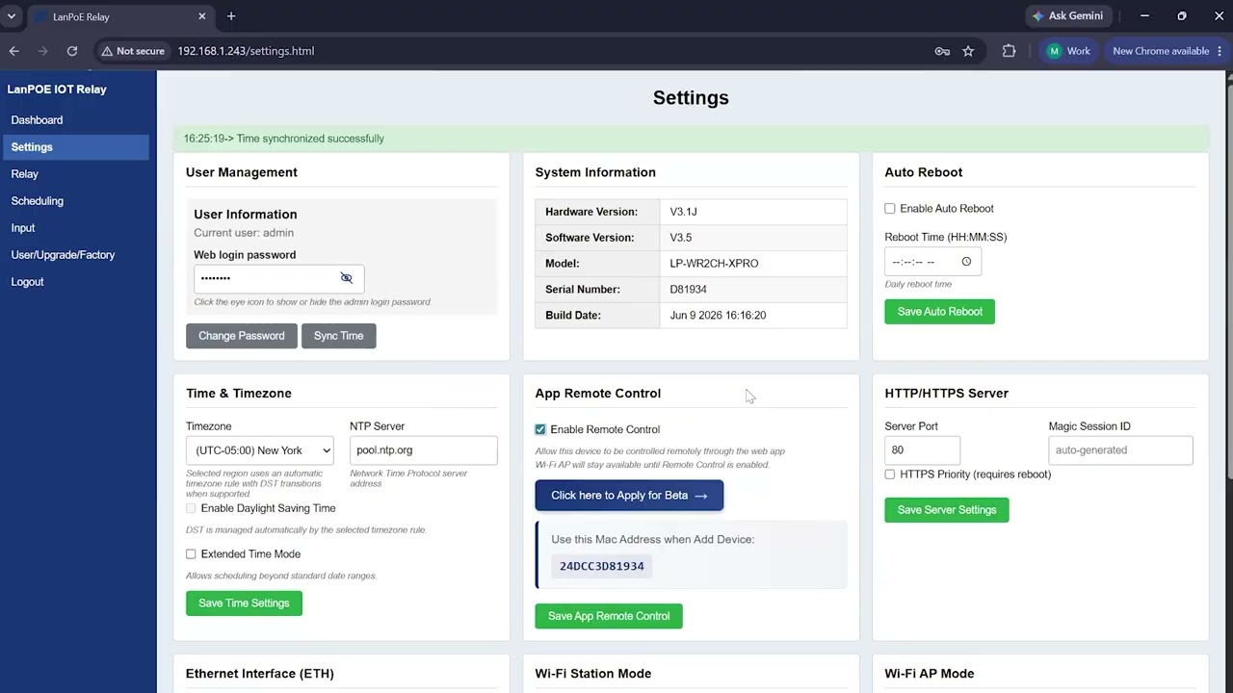Click the Reboot Time input
Viewport: 1233px width, 693px height.
click(933, 262)
